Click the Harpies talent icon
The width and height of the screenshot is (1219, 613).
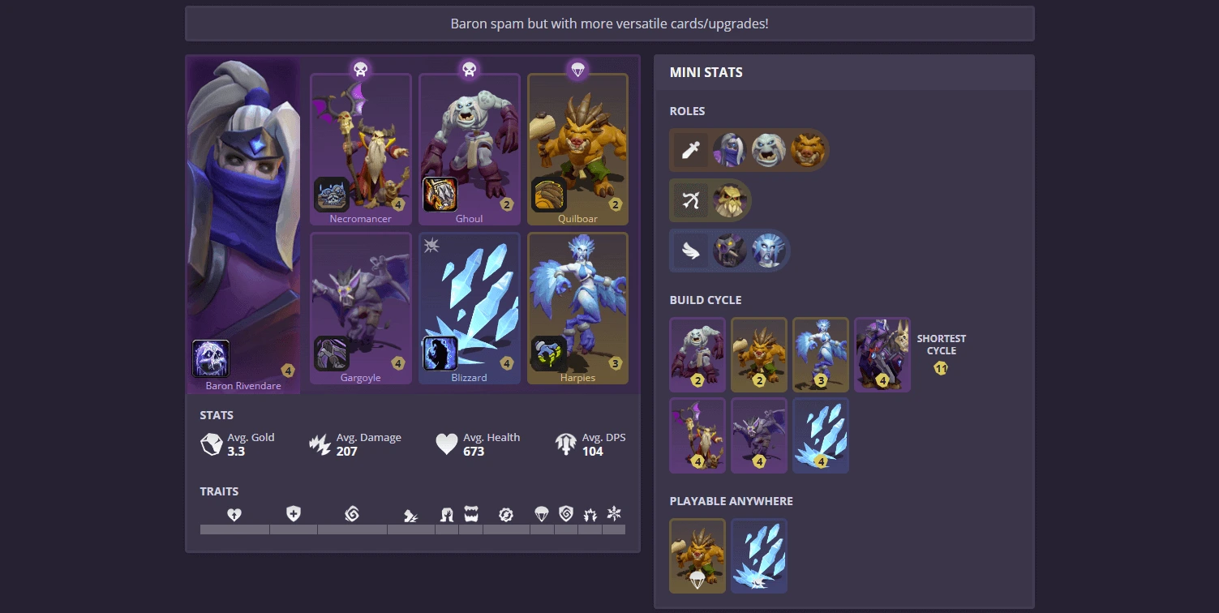(x=549, y=354)
